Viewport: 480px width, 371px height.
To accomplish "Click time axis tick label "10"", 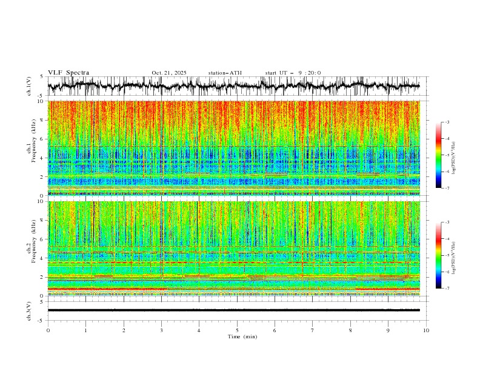I will tap(426, 330).
